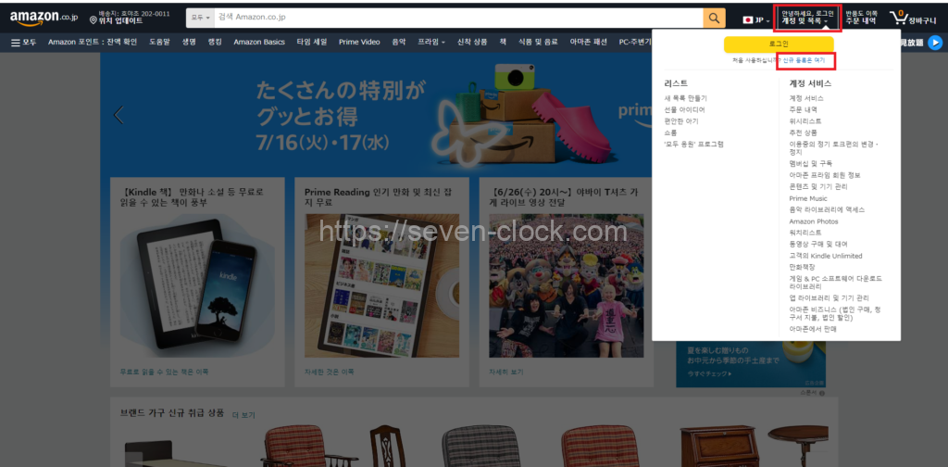948x467 pixels.
Task: Open the JP language flag dropdown
Action: coord(756,20)
